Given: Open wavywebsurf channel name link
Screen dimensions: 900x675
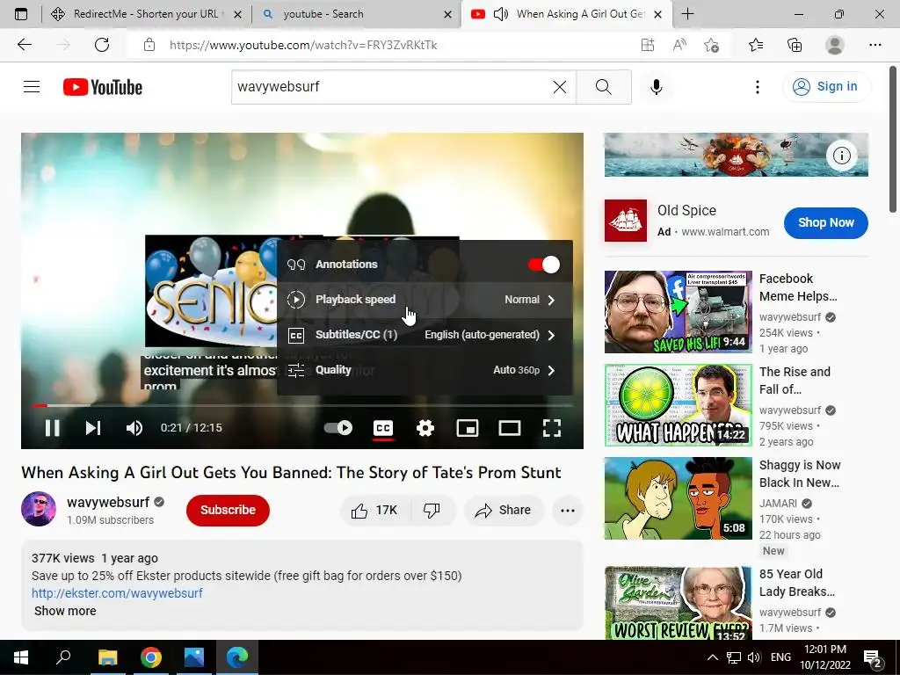Looking at the screenshot, I should click(108, 502).
